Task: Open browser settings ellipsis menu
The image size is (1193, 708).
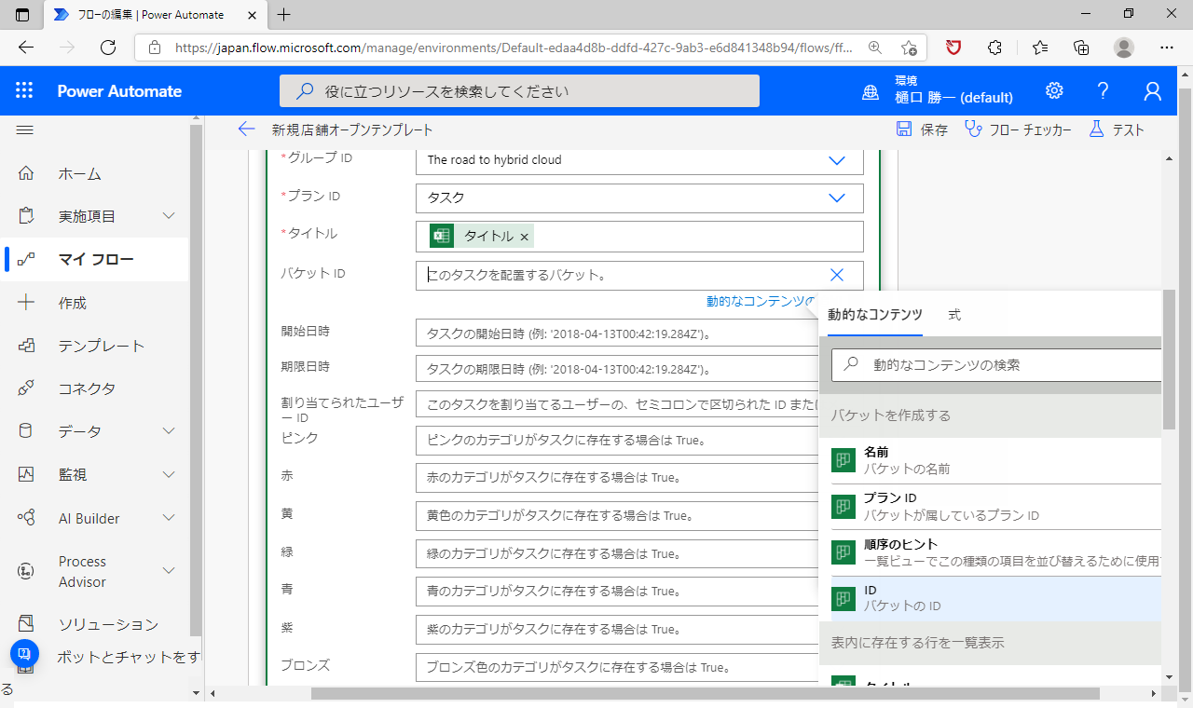Action: (x=1167, y=48)
